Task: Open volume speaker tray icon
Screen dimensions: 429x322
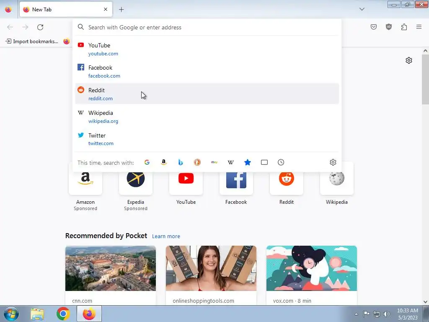Action: pos(387,314)
